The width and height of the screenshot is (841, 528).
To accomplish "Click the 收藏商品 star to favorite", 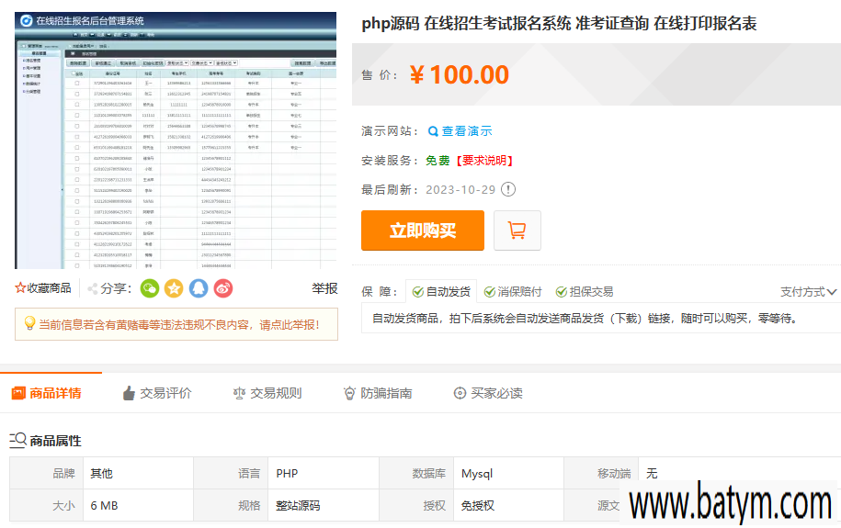I will (21, 288).
